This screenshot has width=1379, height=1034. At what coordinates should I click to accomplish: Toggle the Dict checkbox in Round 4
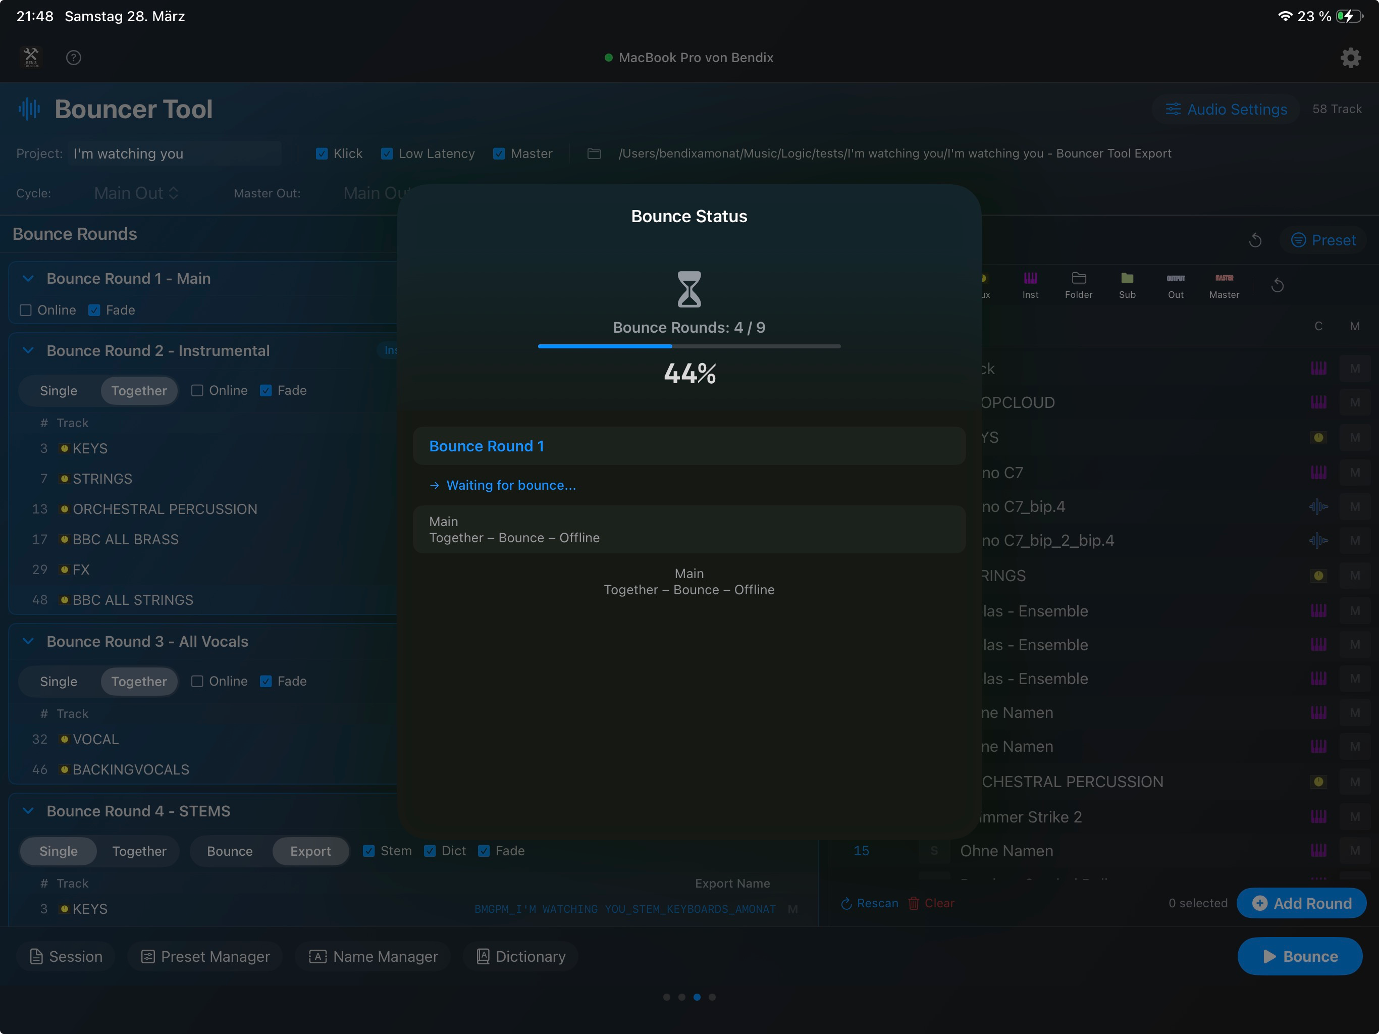[430, 851]
